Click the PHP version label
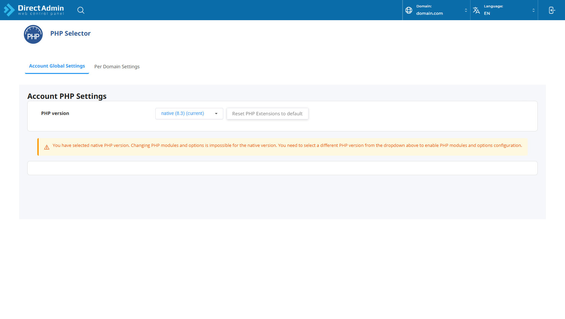This screenshot has height=319, width=565. point(55,113)
